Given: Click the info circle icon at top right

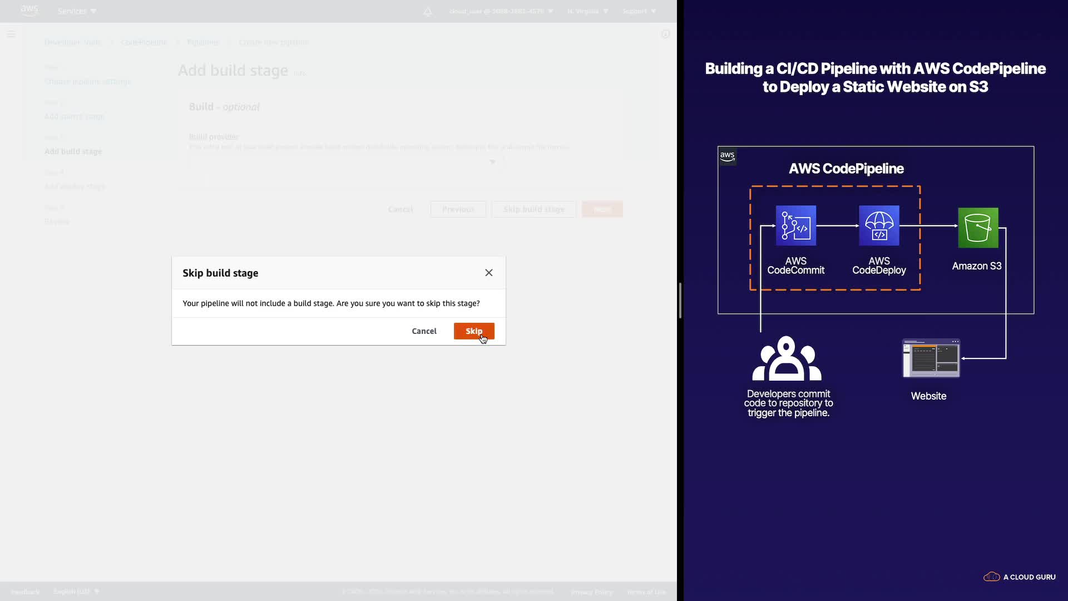Looking at the screenshot, I should click(665, 35).
